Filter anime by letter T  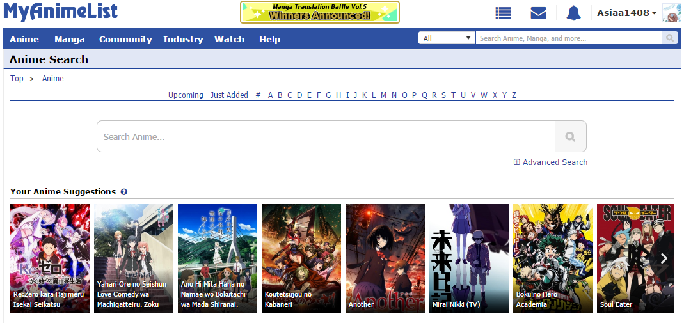click(x=453, y=95)
